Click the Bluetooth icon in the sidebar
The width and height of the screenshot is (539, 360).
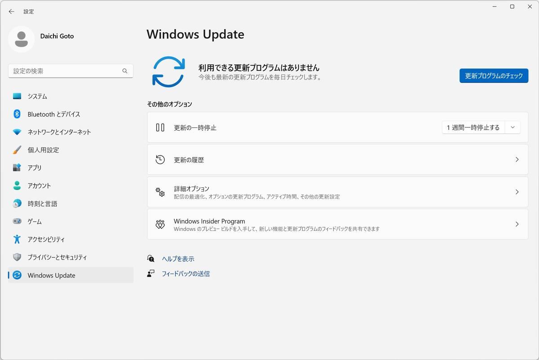point(17,114)
